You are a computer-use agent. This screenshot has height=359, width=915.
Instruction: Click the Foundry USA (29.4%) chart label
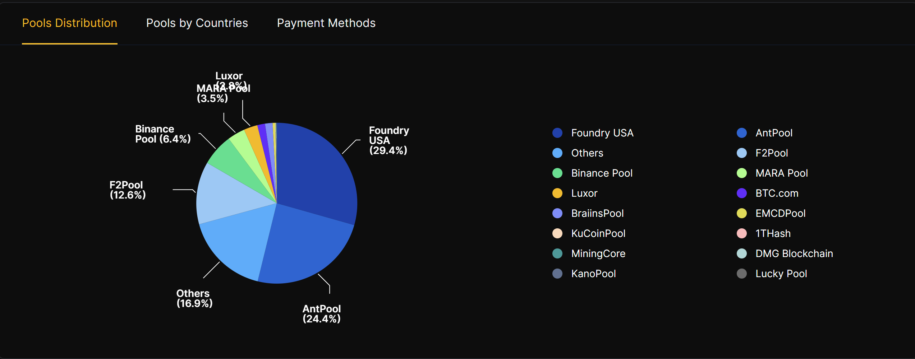point(389,140)
